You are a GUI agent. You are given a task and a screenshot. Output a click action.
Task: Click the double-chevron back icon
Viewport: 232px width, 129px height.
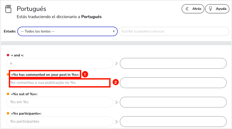(x=187, y=9)
